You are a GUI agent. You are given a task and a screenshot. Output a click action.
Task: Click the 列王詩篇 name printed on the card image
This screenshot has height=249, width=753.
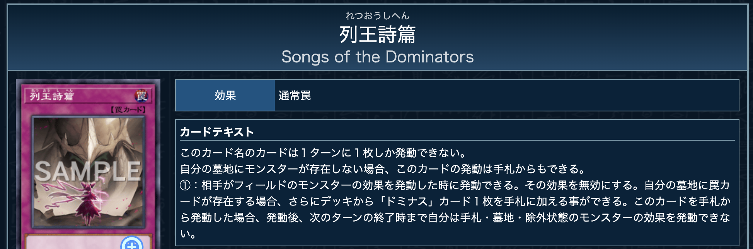tap(52, 96)
